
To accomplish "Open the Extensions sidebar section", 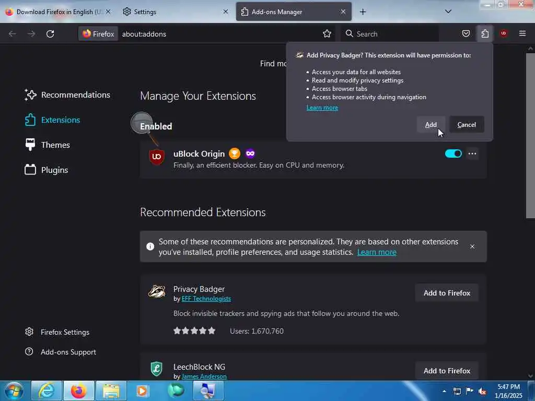I will tap(53, 120).
